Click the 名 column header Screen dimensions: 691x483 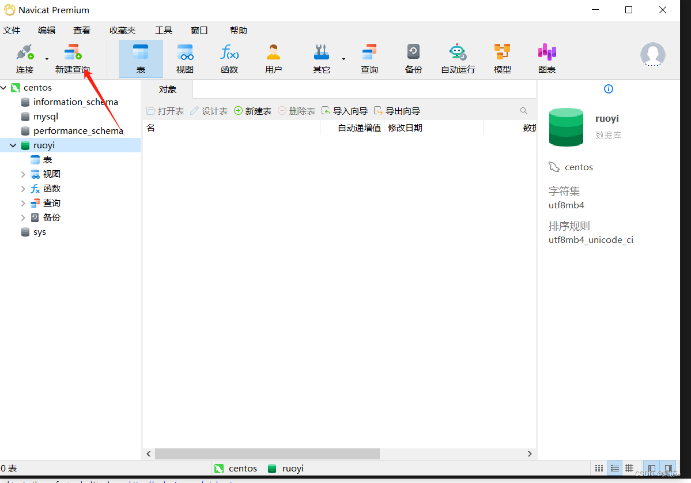point(231,128)
